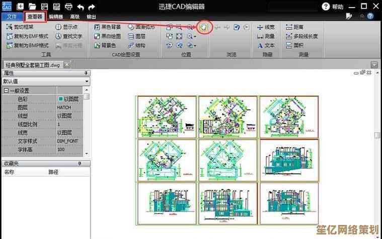Click the print icon in title bar
The height and width of the screenshot is (239, 382).
[68, 7]
